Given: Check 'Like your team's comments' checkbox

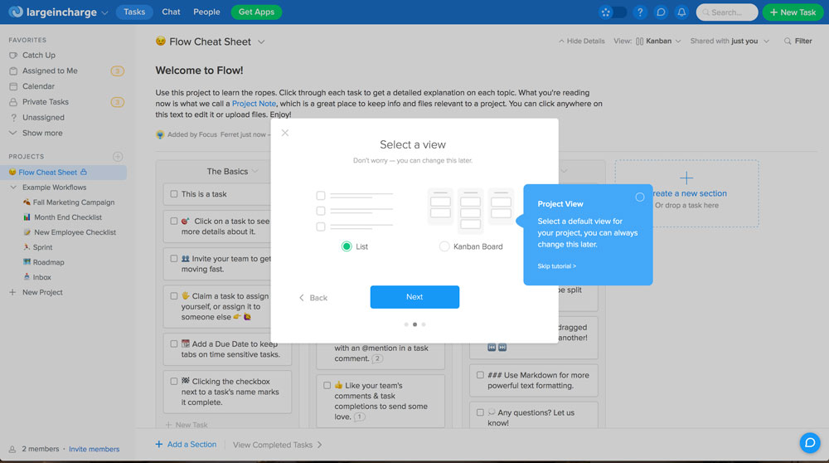Looking at the screenshot, I should point(327,386).
